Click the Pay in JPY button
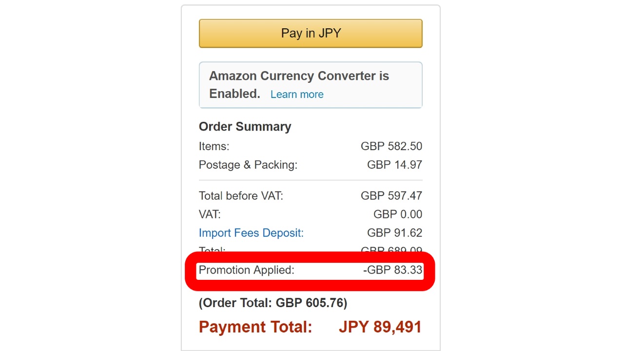The image size is (624, 351). click(311, 33)
